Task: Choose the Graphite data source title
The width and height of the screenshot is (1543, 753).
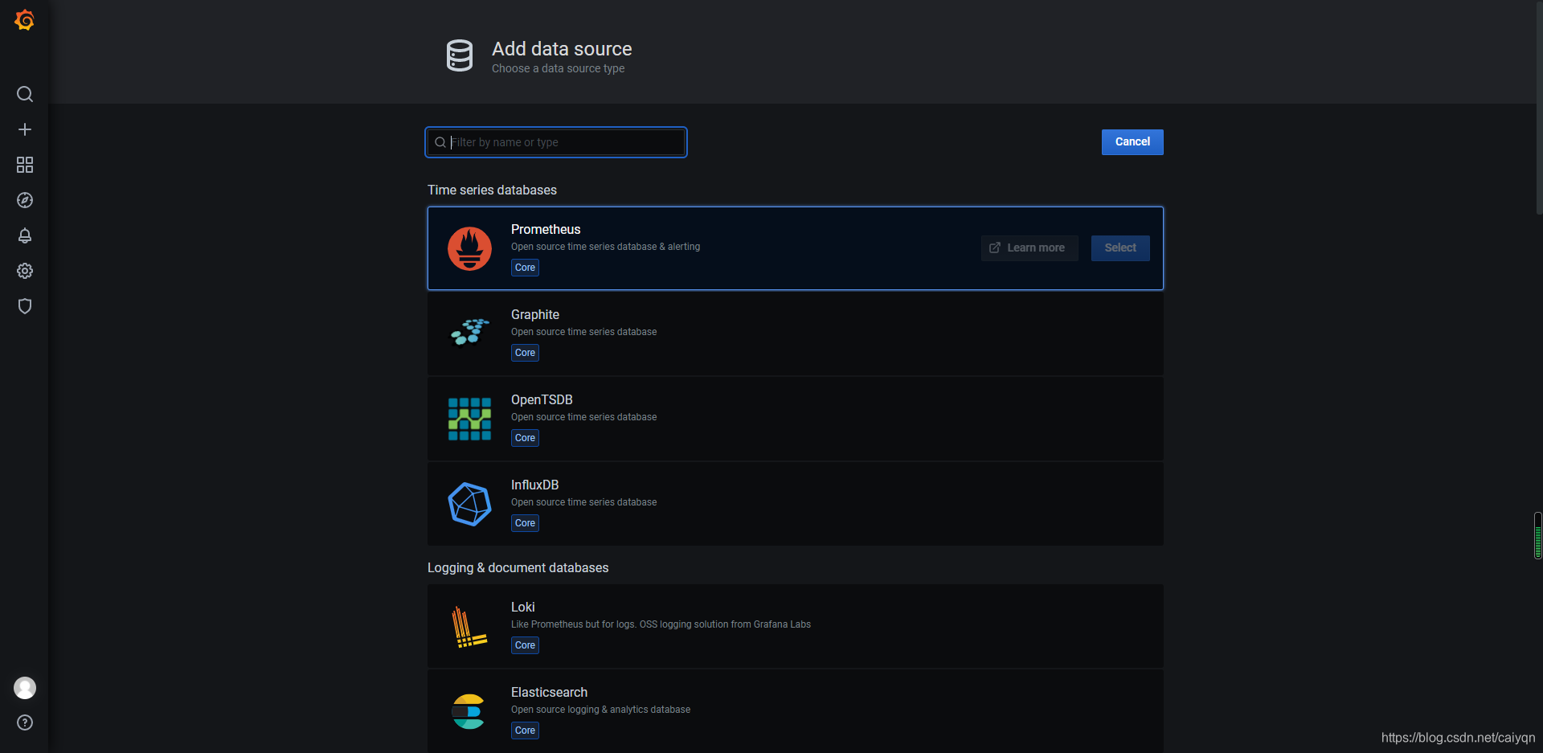Action: click(535, 314)
